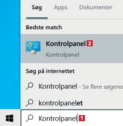Switch to the Dokumenter tab
This screenshot has height=126, width=123.
[96, 7]
